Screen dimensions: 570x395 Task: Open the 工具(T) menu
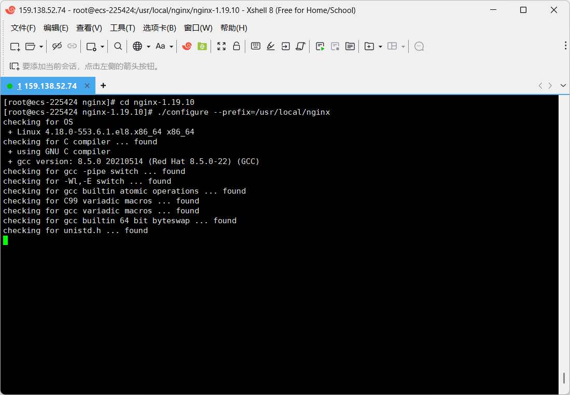(122, 28)
